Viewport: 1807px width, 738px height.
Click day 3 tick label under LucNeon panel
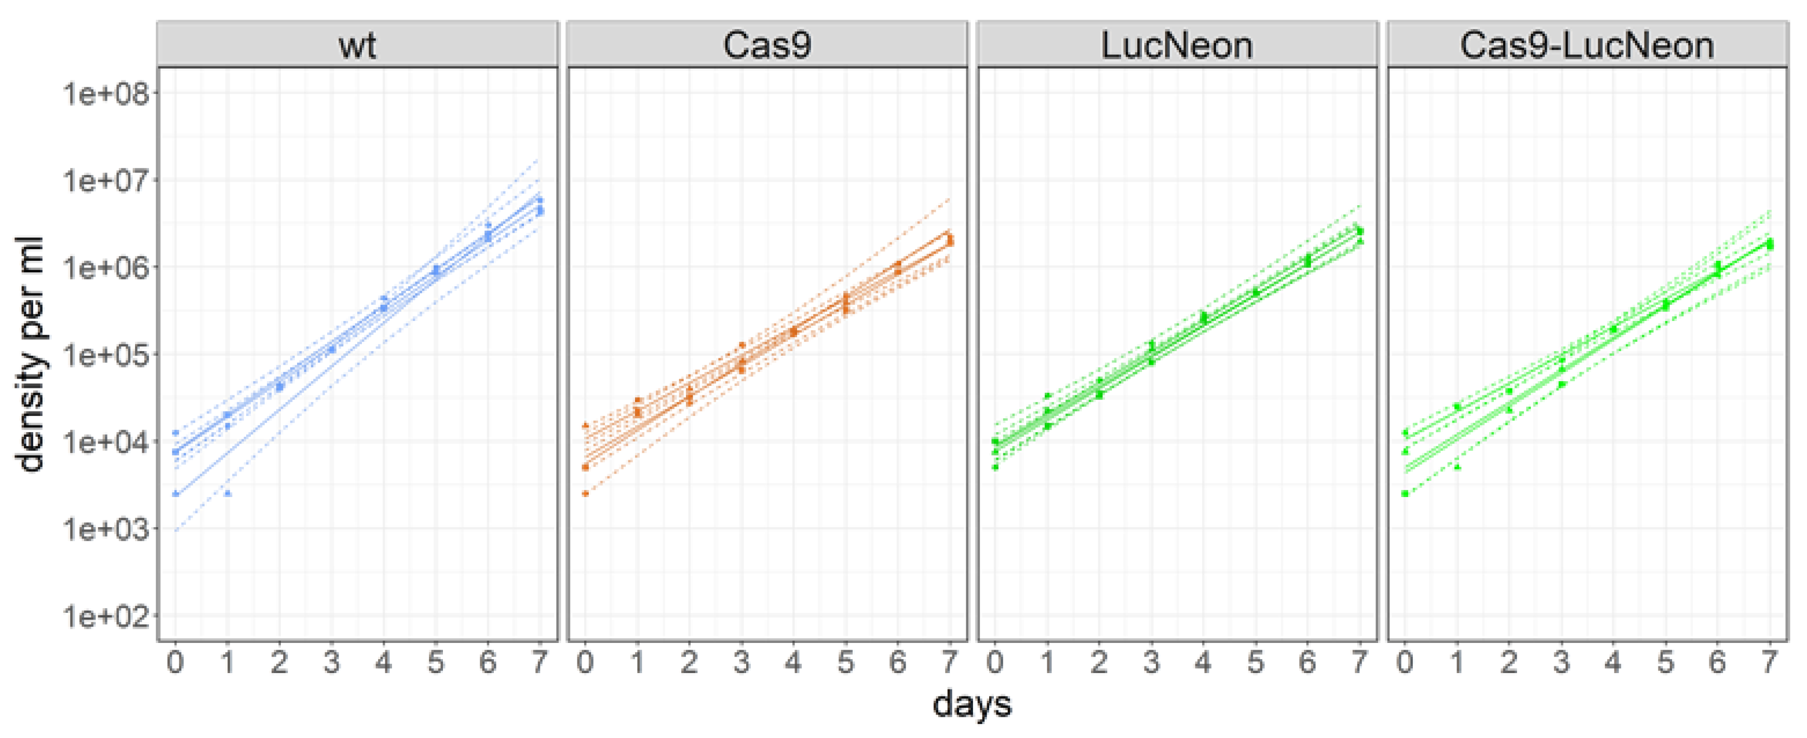pos(1151,662)
